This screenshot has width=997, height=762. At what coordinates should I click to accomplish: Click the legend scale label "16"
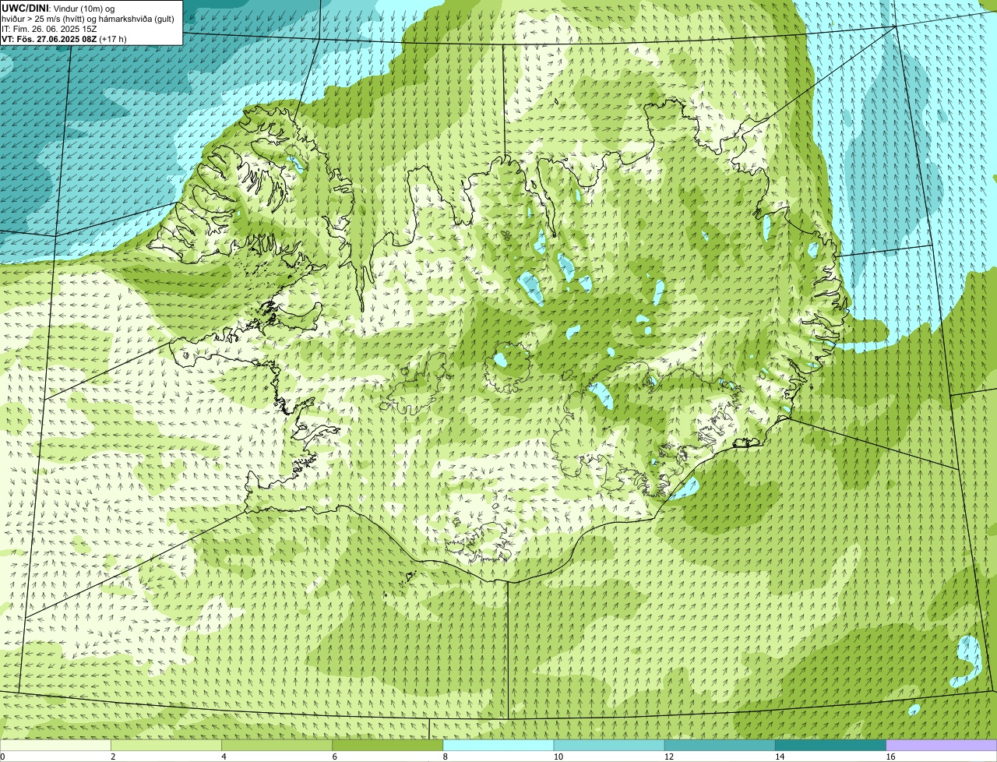[890, 757]
